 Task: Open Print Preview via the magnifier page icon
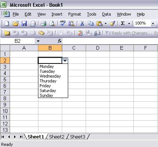[52, 23]
